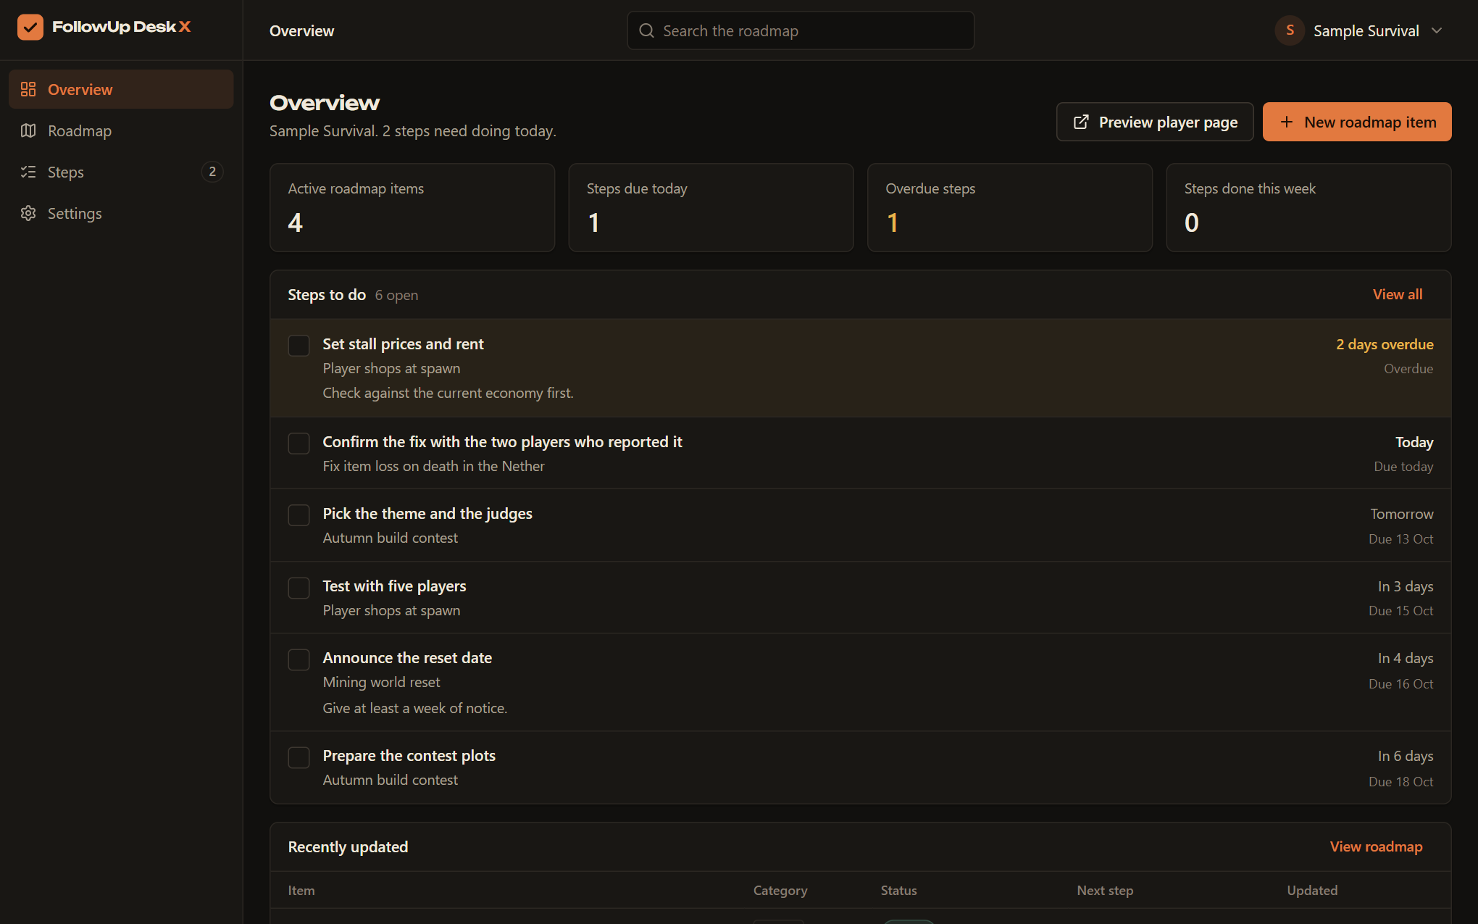1478x924 pixels.
Task: Check off 'Set stall prices and rent'
Action: (298, 346)
